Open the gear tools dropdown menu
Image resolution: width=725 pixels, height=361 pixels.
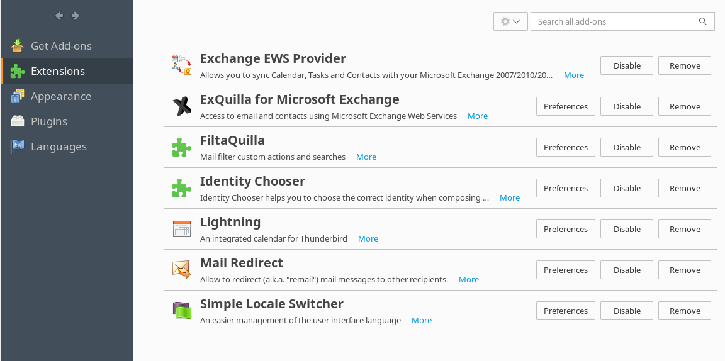pos(510,21)
